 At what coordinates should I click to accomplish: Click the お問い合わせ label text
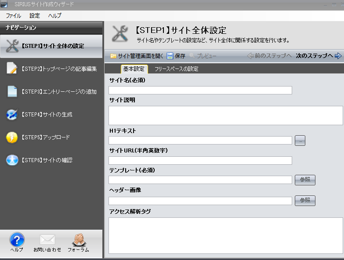point(47,250)
